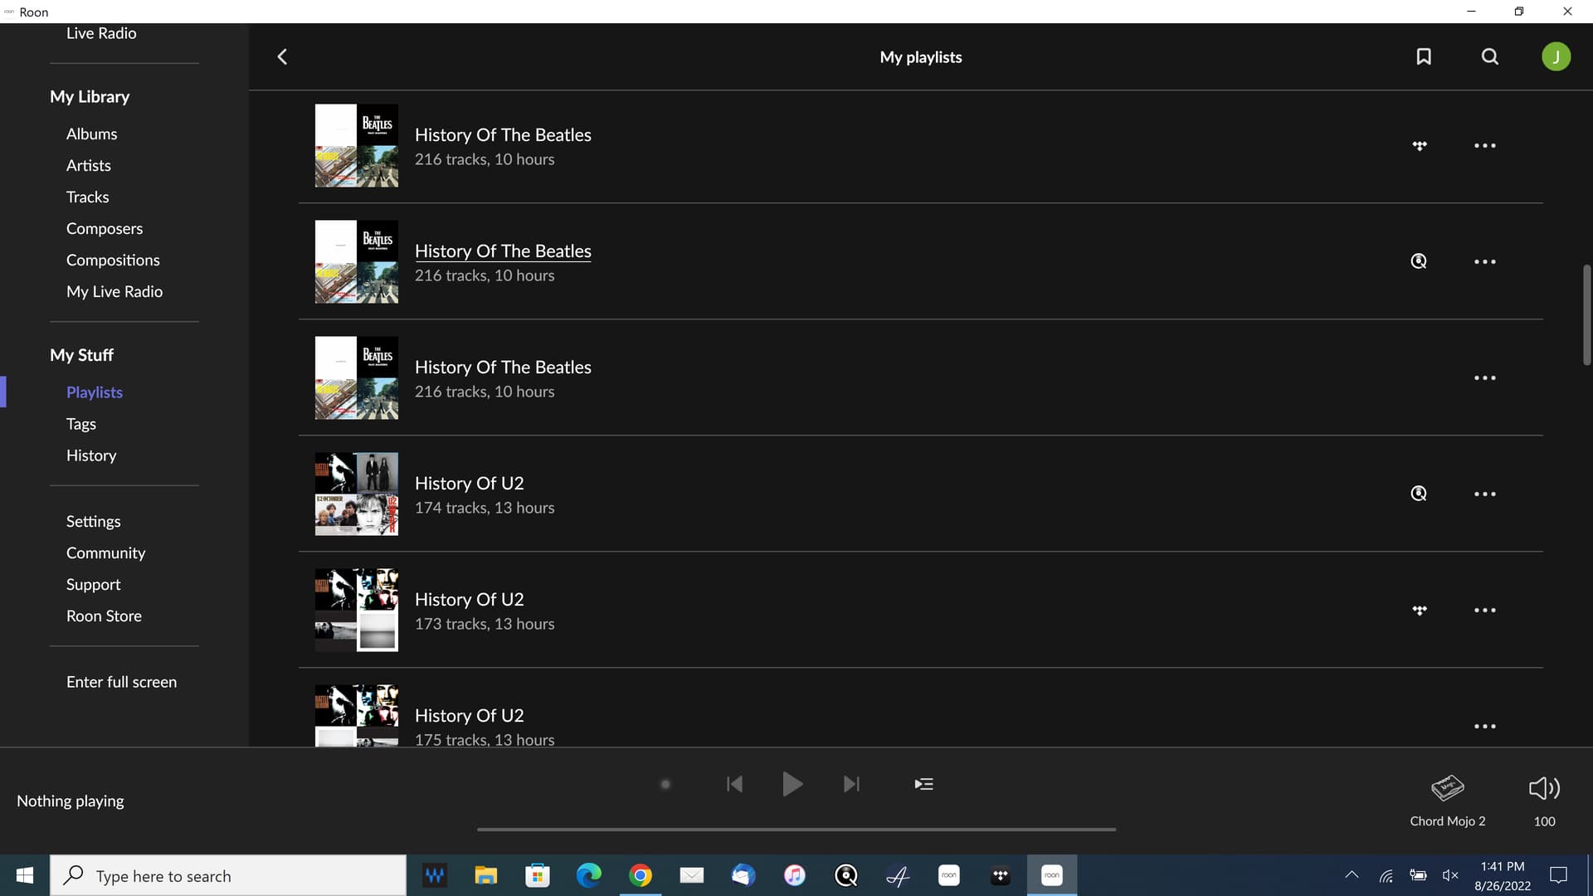The width and height of the screenshot is (1593, 896).
Task: Open History under My Stuff
Action: [x=91, y=455]
